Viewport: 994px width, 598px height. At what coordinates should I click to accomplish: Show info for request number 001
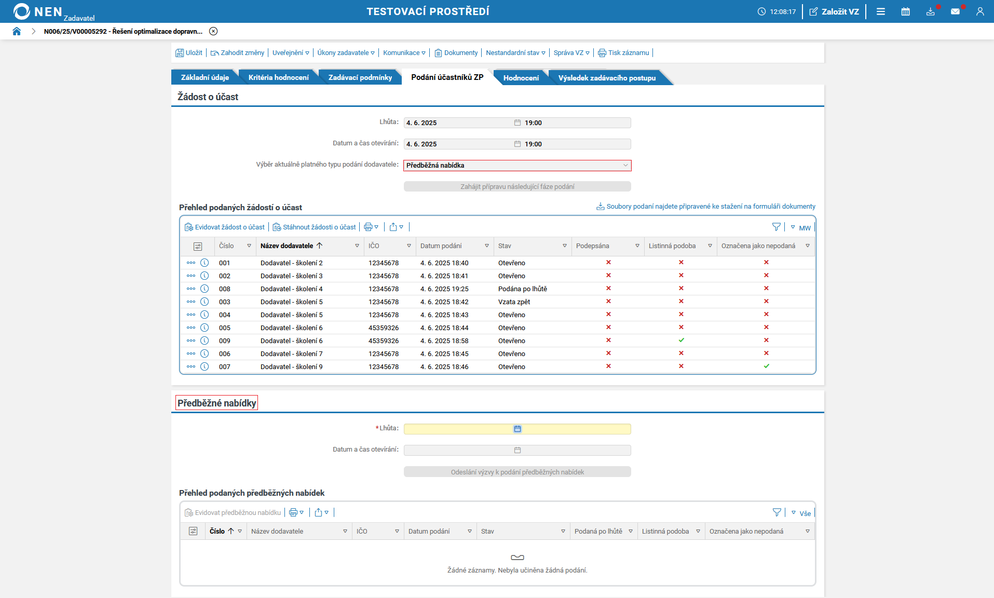coord(205,263)
